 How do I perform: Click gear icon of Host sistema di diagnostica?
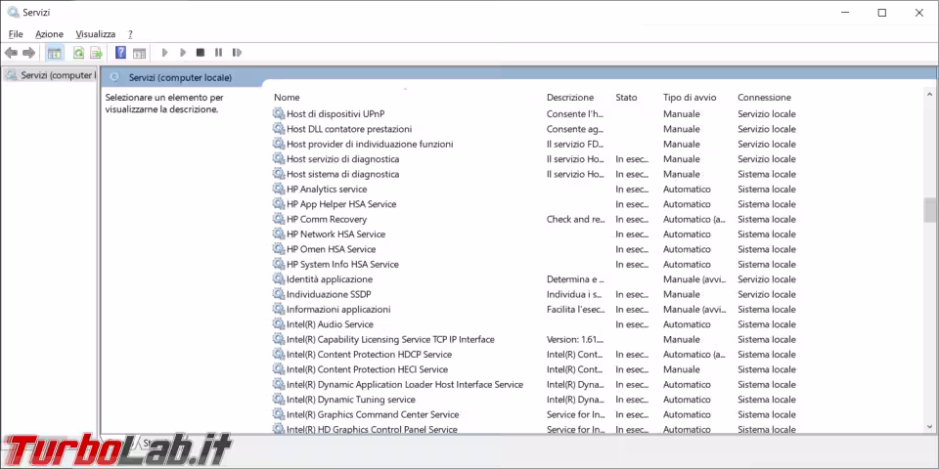tap(279, 174)
